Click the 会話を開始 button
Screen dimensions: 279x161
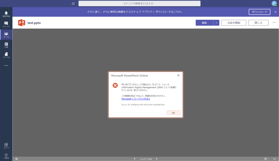(x=233, y=23)
